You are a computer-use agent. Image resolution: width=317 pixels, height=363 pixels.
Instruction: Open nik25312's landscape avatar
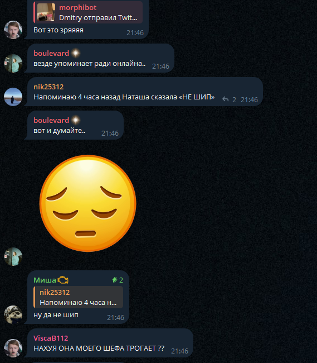pyautogui.click(x=13, y=97)
